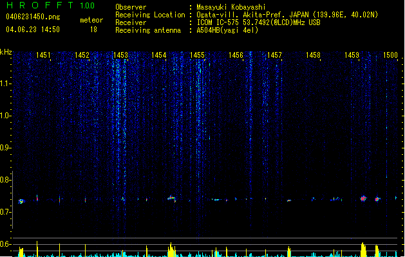405x257 pixels.
Task: Click the 1453 time axis label
Action: coord(120,55)
